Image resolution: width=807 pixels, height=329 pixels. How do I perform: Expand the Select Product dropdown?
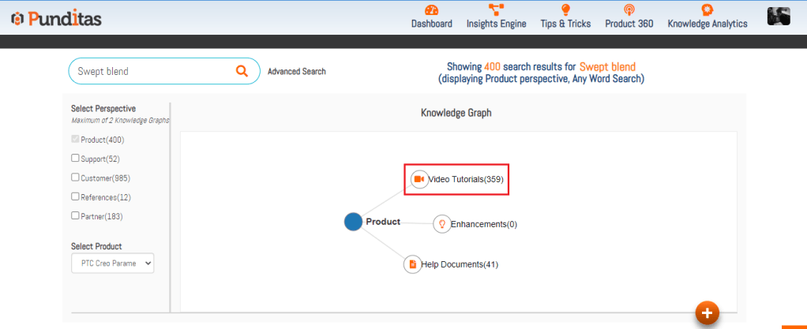(112, 264)
